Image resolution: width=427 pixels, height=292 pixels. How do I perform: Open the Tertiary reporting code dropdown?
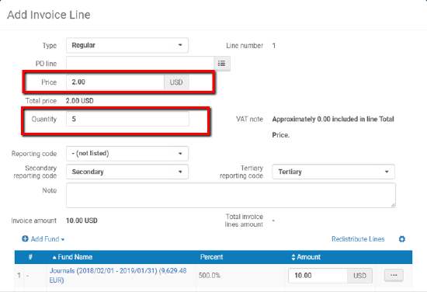pyautogui.click(x=333, y=172)
